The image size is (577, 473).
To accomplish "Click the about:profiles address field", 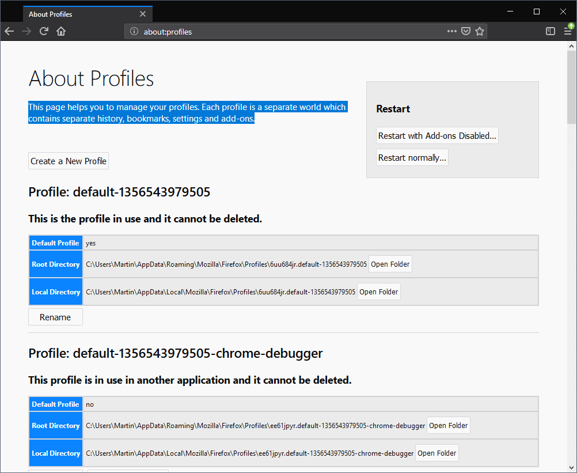I will pos(288,32).
